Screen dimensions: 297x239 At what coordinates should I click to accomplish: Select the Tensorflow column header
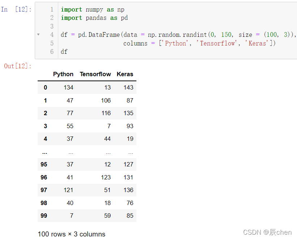[95, 74]
